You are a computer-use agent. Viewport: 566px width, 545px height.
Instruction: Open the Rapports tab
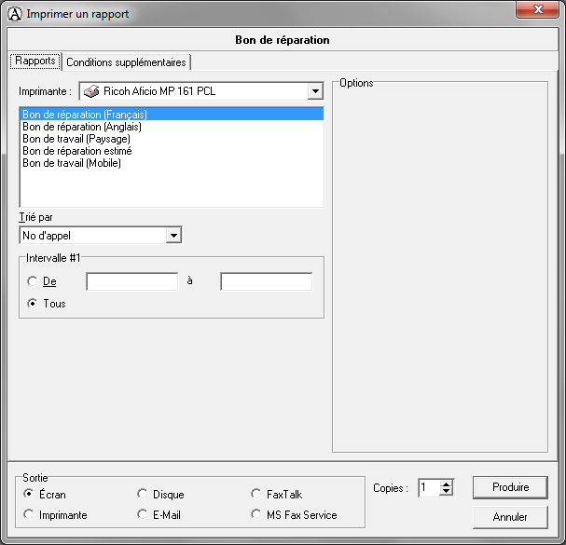pos(35,61)
